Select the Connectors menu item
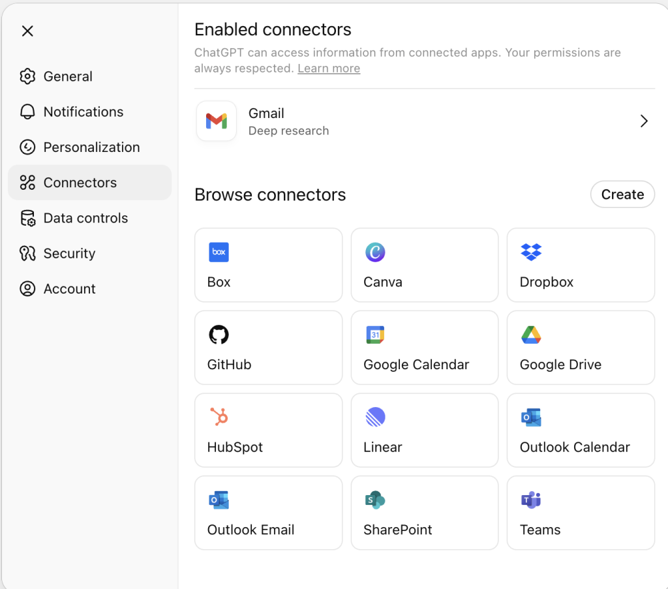 90,182
